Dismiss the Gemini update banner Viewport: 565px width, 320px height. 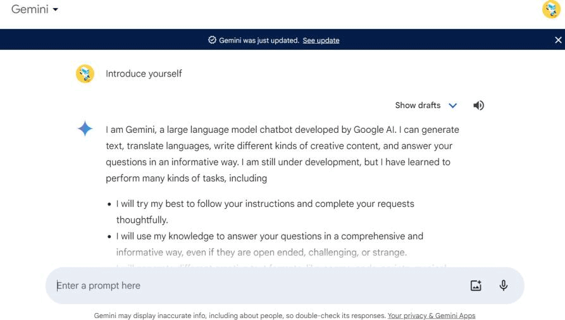557,40
